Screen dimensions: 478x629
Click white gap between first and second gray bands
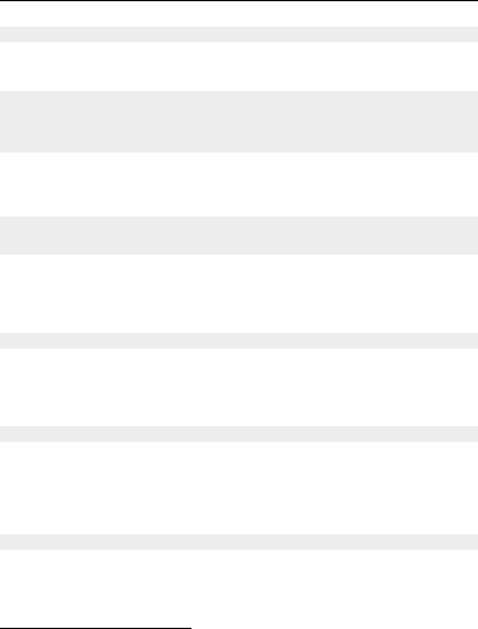(x=239, y=66)
